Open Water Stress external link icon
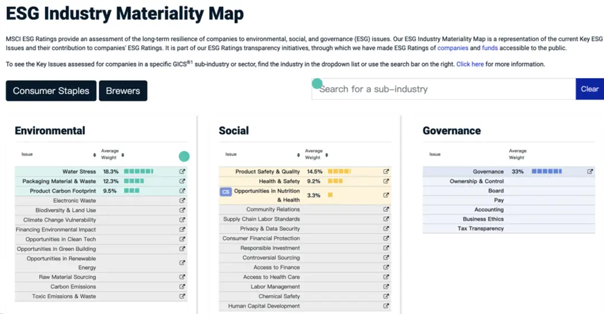This screenshot has height=314, width=604. (182, 172)
